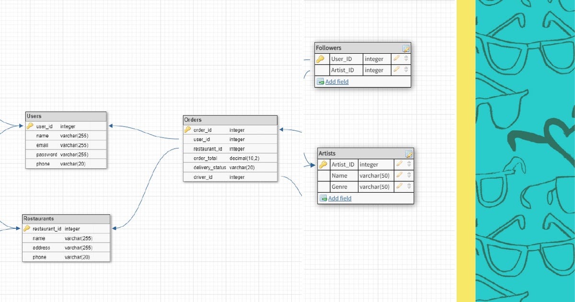Screen dimensions: 575x302
Task: Select the varchar(20) type of delivery_status
Action: point(242,167)
